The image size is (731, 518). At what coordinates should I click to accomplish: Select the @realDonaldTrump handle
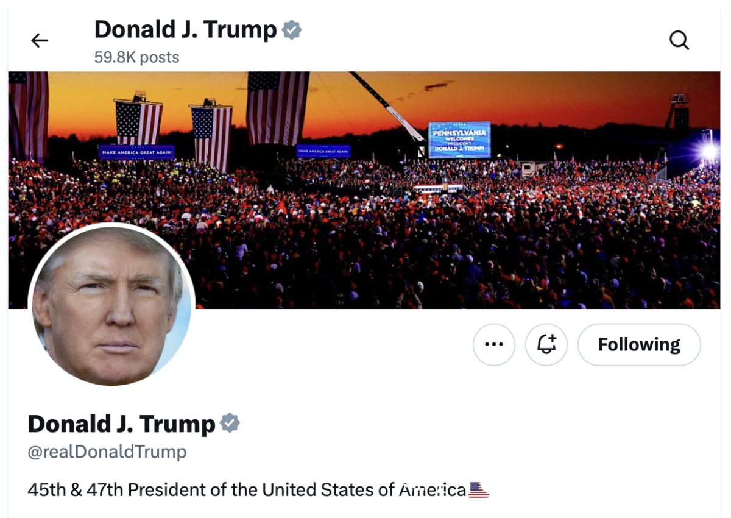pos(107,452)
